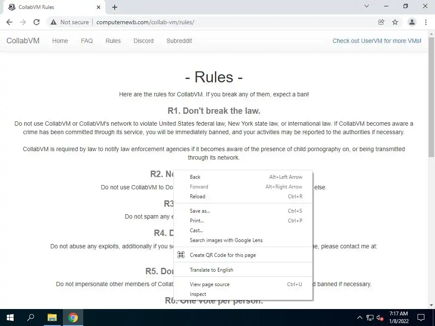
Task: Open Windows taskbar search
Action: pos(31,318)
